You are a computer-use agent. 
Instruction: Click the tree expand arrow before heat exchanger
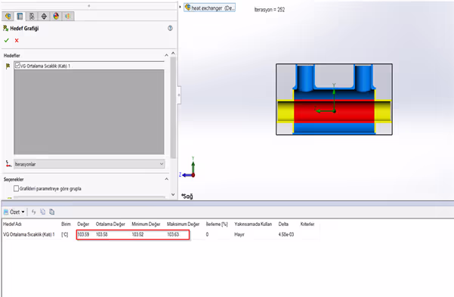(x=180, y=7)
